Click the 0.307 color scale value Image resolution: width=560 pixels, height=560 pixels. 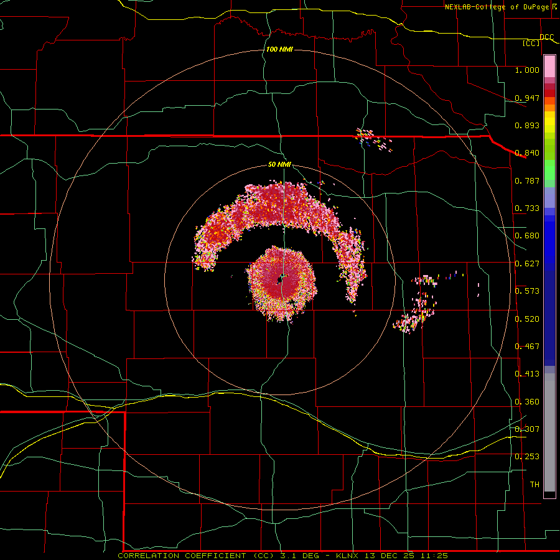tap(527, 429)
